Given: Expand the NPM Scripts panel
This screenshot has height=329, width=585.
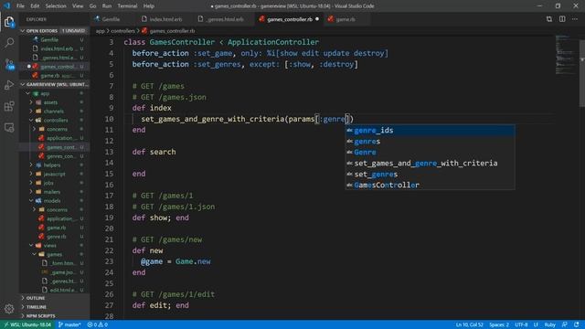Looking at the screenshot, I should (54, 316).
